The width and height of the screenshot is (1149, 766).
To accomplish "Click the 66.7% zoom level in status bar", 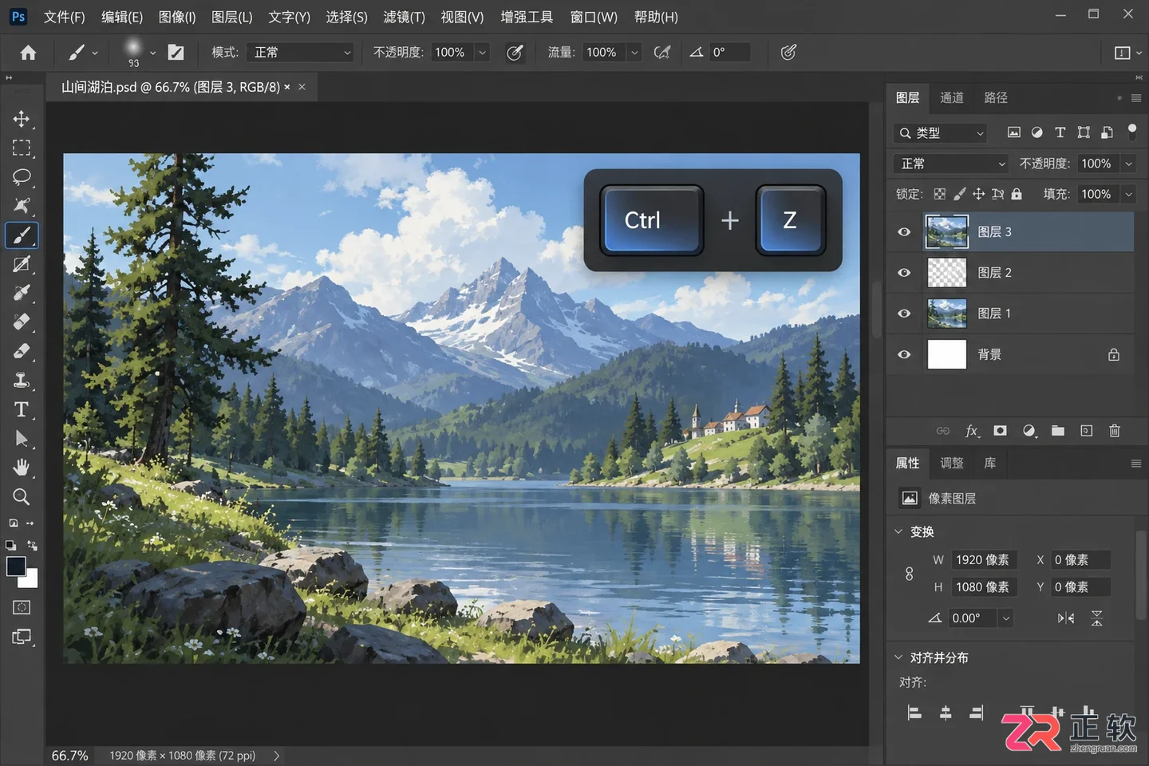I will click(70, 756).
